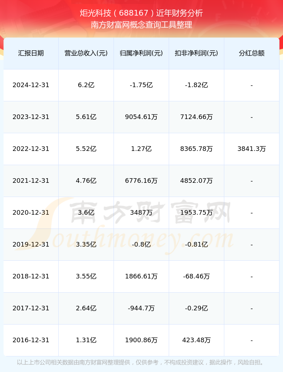This screenshot has width=283, height=372.
Task: Click net profit value 3487万
Action: coord(141,213)
